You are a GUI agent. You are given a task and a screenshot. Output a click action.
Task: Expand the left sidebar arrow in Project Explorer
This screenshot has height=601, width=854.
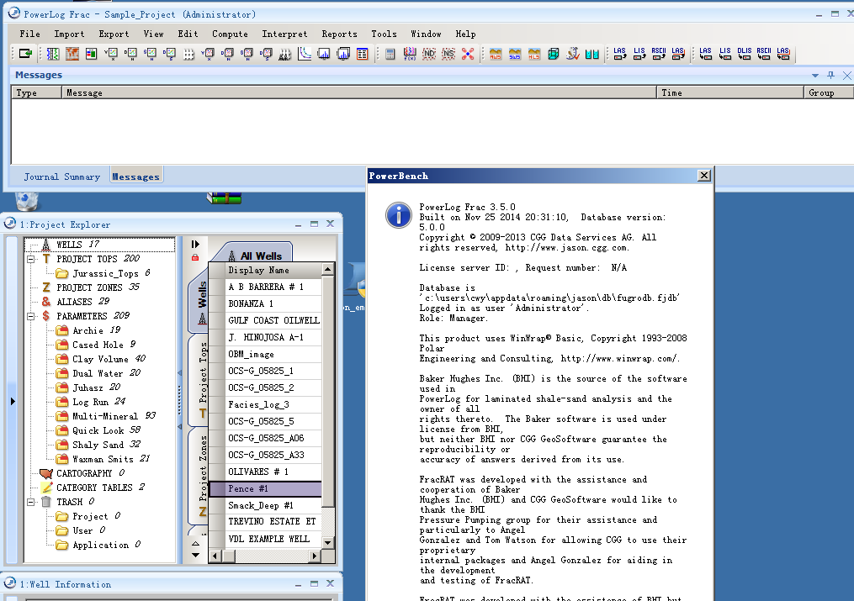(13, 402)
